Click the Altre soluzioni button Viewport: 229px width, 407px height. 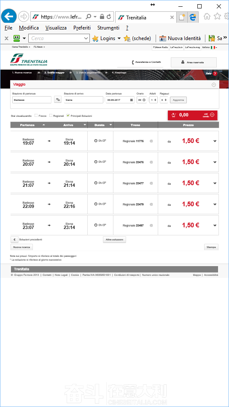pyautogui.click(x=115, y=240)
